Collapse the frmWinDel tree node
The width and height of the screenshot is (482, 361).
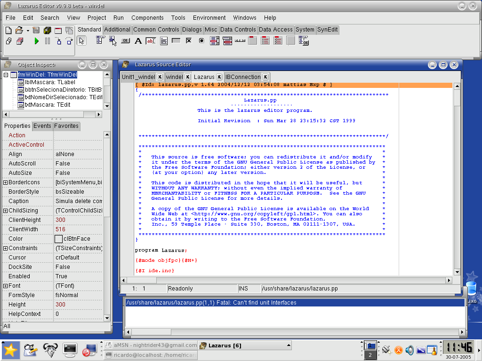[x=6, y=75]
